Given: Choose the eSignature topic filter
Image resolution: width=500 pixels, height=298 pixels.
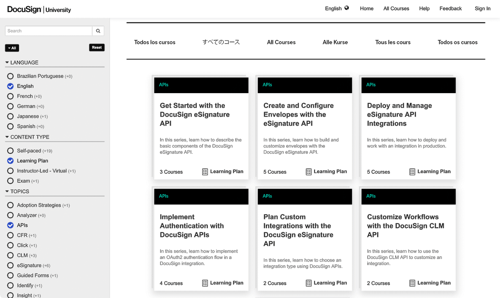Looking at the screenshot, I should (x=10, y=265).
